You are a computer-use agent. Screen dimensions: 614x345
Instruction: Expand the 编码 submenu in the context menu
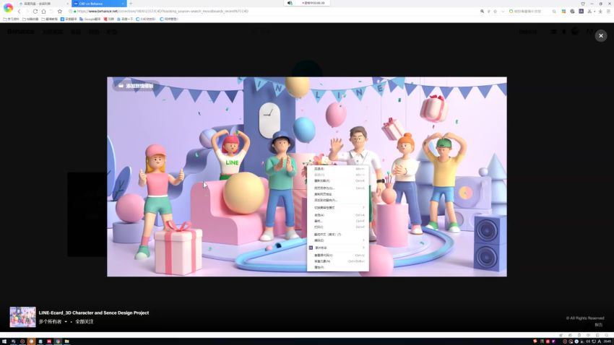337,240
